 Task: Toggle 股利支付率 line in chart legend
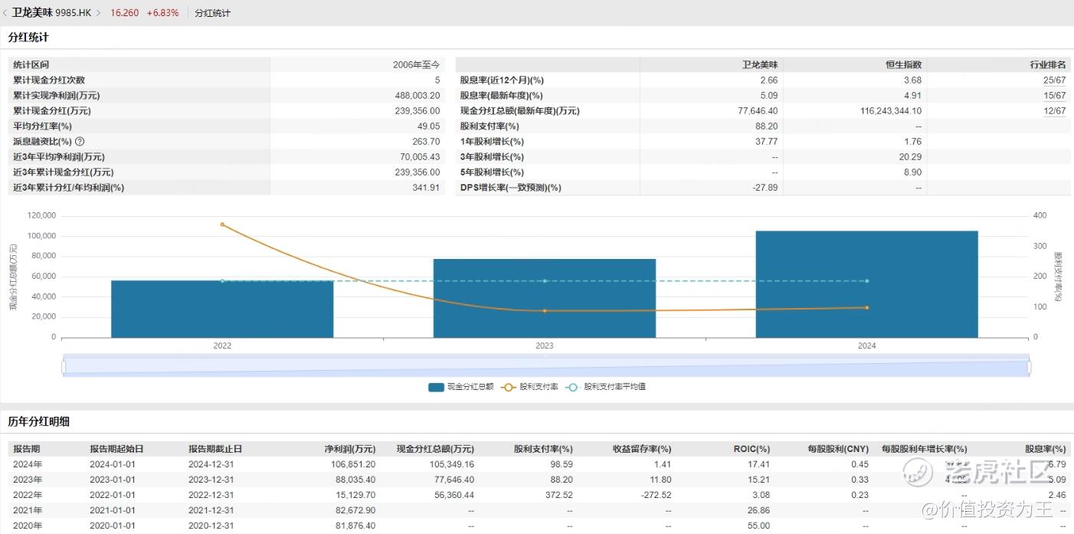529,387
